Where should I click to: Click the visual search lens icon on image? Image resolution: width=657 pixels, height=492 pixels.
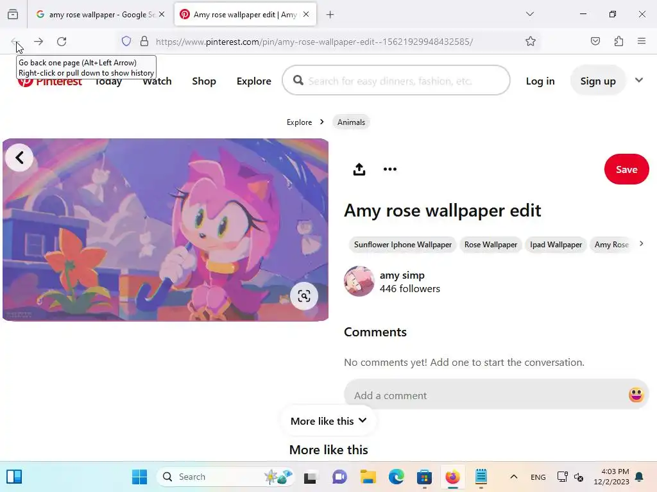pyautogui.click(x=303, y=296)
